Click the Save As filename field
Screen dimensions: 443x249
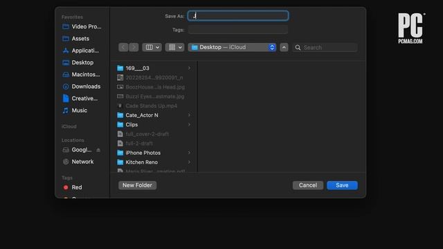238,16
